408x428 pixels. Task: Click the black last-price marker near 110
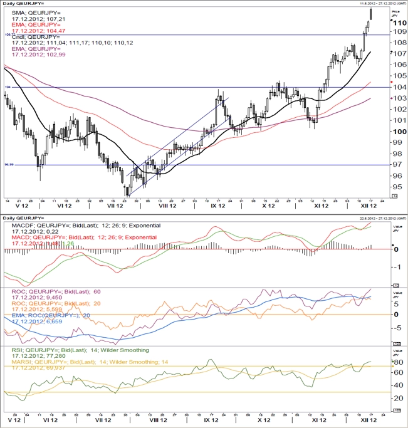392,20
